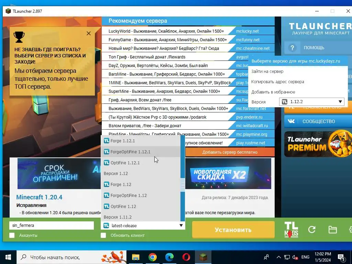Image resolution: width=352 pixels, height=264 pixels.
Task: Open File Explorer from taskbar
Action: [135, 257]
